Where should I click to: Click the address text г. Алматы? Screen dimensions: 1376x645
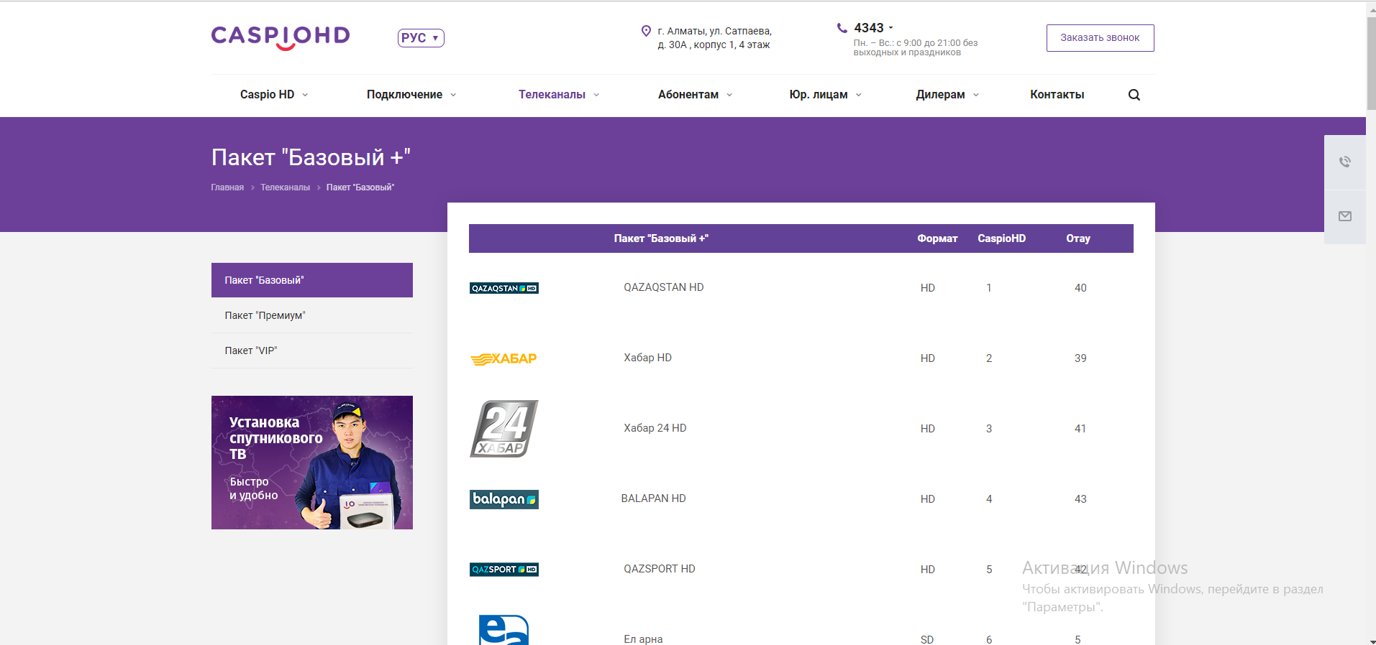tap(714, 38)
